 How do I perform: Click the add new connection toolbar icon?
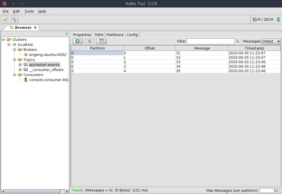tap(4, 20)
